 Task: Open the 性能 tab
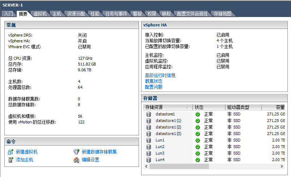click(x=95, y=14)
